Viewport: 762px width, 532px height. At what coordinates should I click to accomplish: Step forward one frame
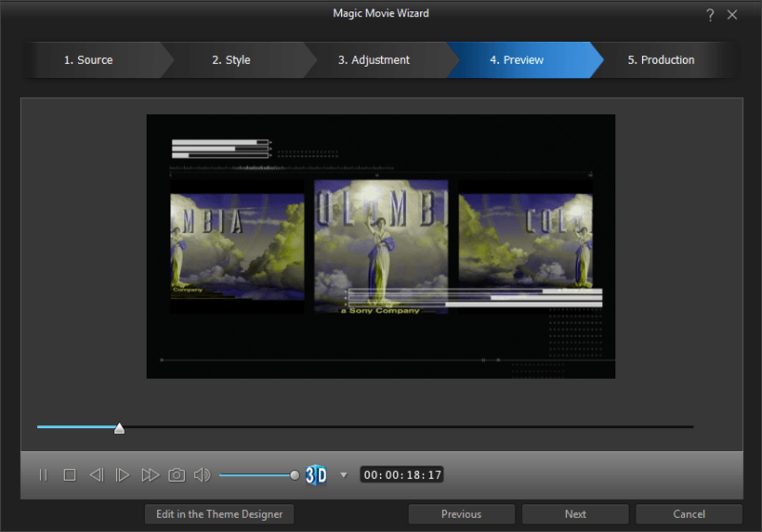click(123, 475)
